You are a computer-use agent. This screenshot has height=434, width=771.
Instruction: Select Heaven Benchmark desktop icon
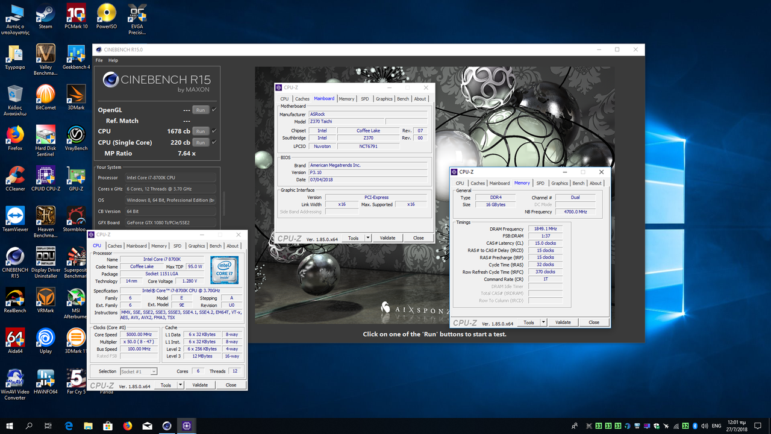click(x=45, y=222)
